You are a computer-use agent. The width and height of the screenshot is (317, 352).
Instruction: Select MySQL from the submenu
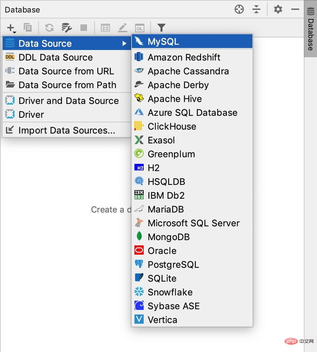192,41
